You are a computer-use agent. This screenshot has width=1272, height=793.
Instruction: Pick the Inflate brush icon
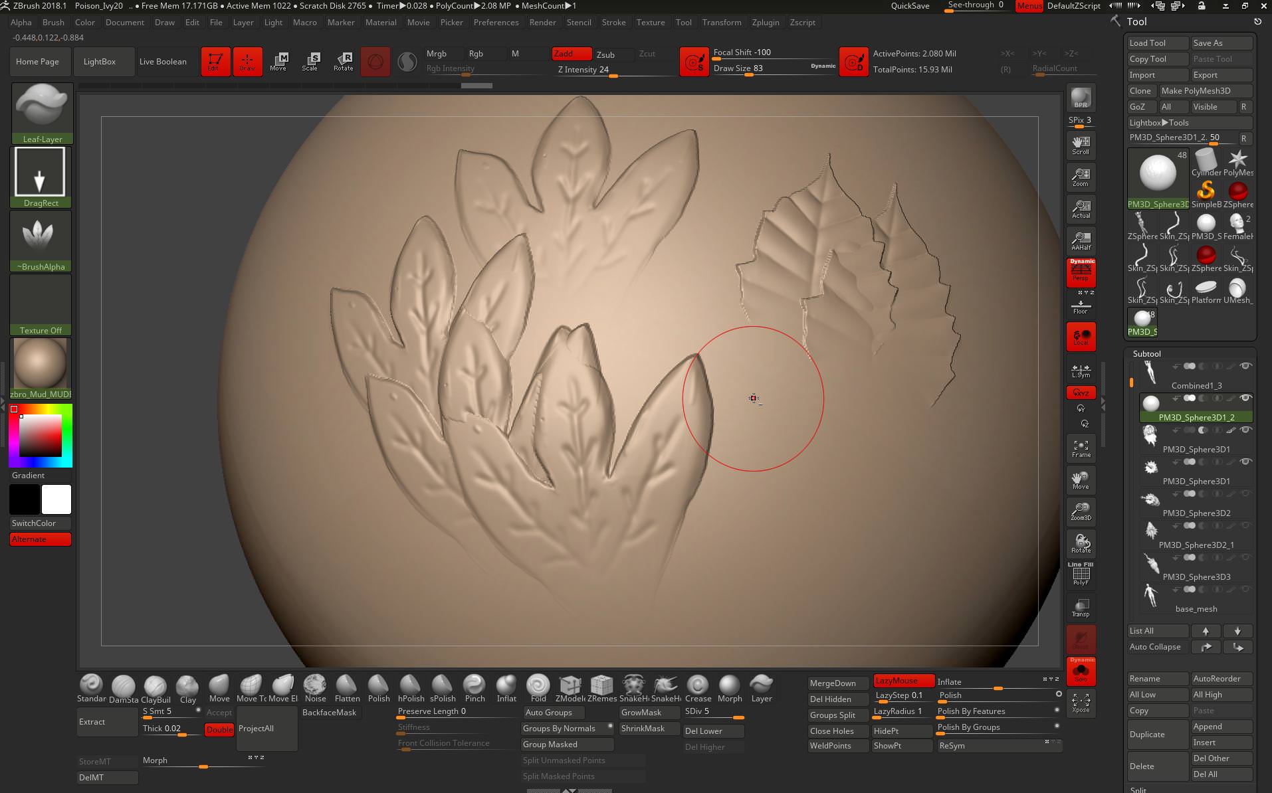[x=506, y=689]
